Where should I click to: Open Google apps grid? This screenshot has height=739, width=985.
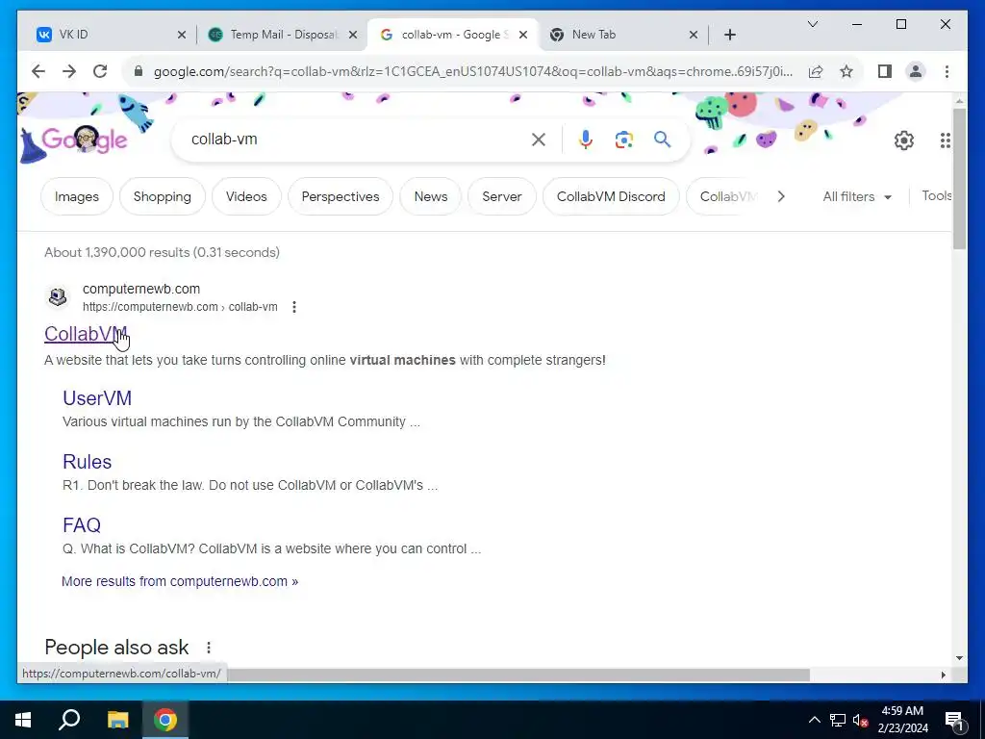click(x=946, y=140)
